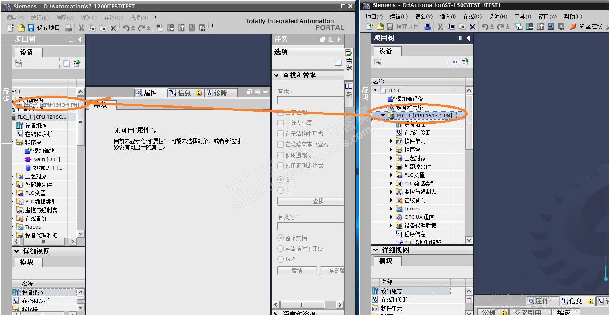Open 工具(T) menu in S7-1500 window

pos(523,16)
